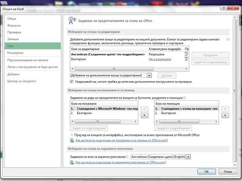Click the dialog vertical scrollbar up arrow
This screenshot has width=242, height=181.
(235, 17)
